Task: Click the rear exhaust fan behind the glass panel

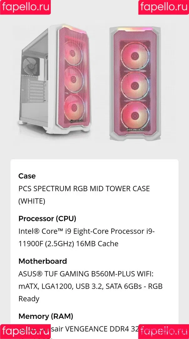Action: tap(31, 66)
